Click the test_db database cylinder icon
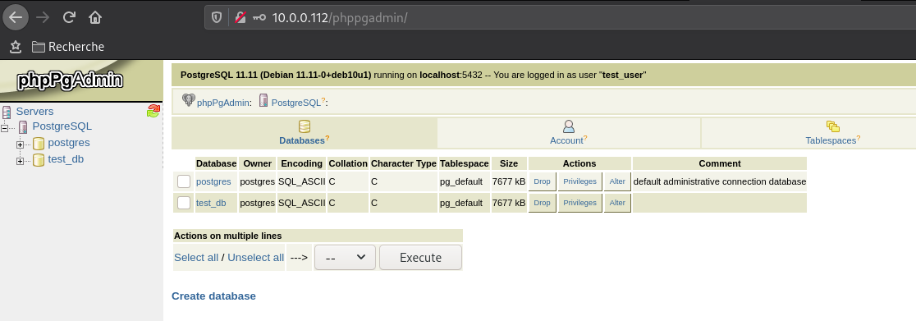 39,159
